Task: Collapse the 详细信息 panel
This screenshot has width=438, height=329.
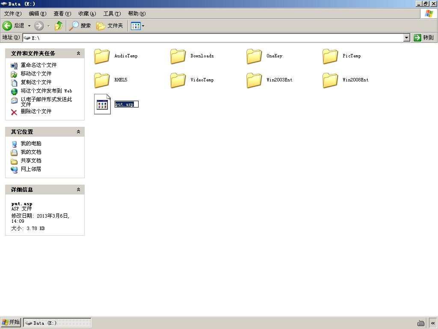Action: (x=79, y=189)
